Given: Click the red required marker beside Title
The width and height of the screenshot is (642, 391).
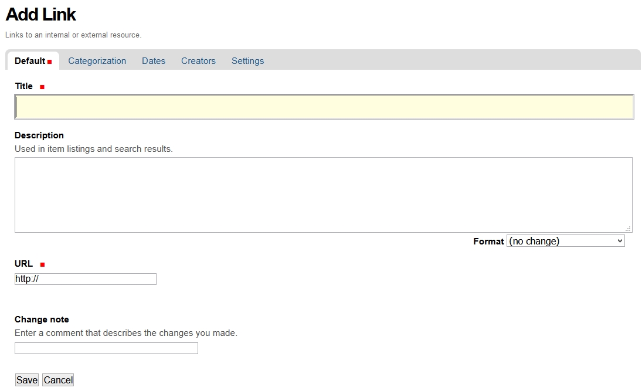Looking at the screenshot, I should (42, 87).
